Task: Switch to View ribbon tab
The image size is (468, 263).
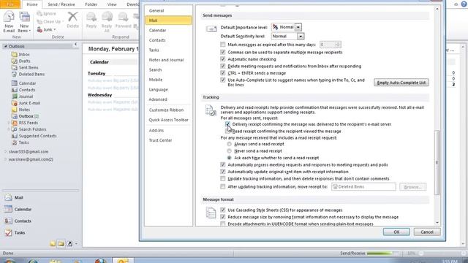Action: [112, 4]
